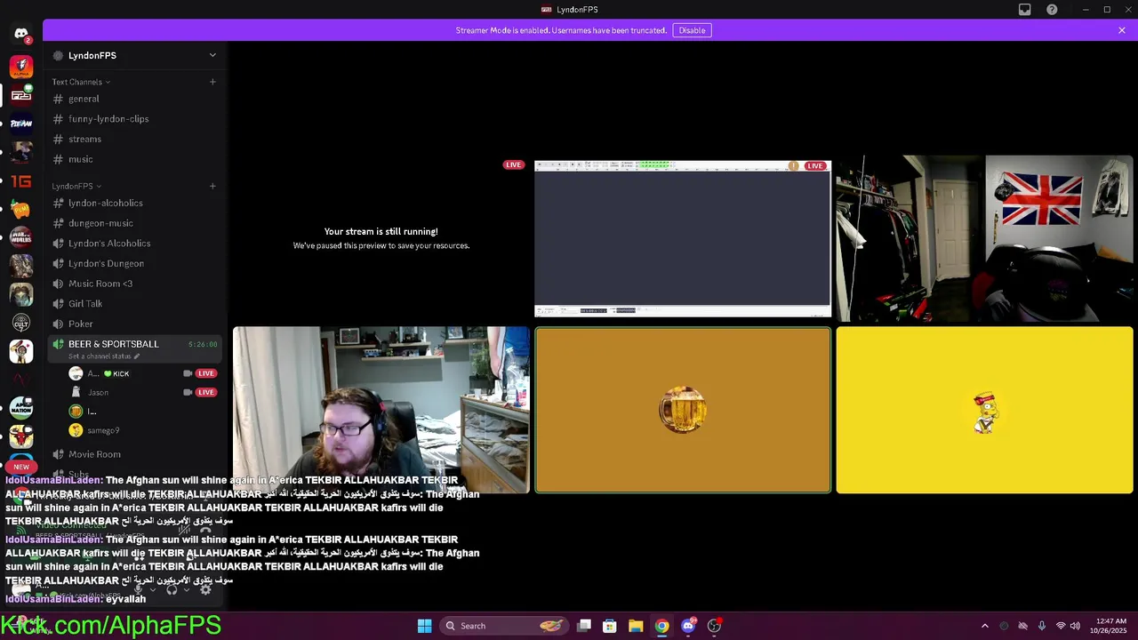Switch to Discord on taskbar
Image resolution: width=1138 pixels, height=640 pixels.
688,626
